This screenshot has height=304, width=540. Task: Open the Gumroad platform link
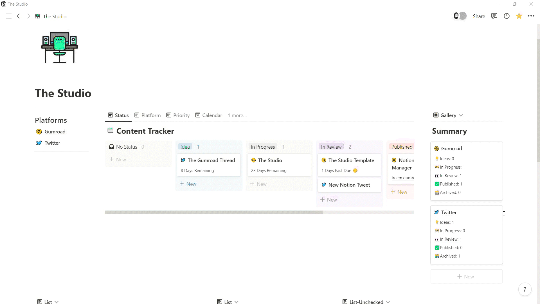point(55,132)
